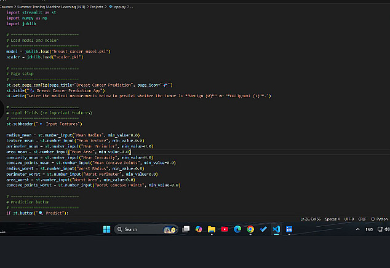The width and height of the screenshot is (390, 268).
Task: Open YouTube from the taskbar
Action: coord(225,229)
